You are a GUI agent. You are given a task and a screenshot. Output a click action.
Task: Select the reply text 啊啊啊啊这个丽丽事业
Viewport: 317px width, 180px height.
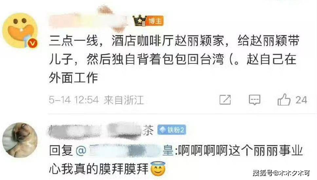(240, 151)
